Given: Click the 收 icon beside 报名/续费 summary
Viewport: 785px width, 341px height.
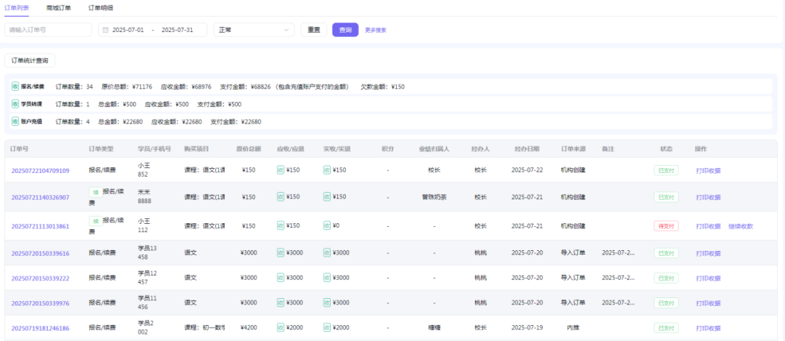Looking at the screenshot, I should coord(15,87).
